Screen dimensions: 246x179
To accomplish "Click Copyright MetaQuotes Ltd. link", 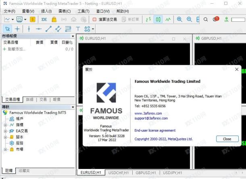I will coord(163,139).
